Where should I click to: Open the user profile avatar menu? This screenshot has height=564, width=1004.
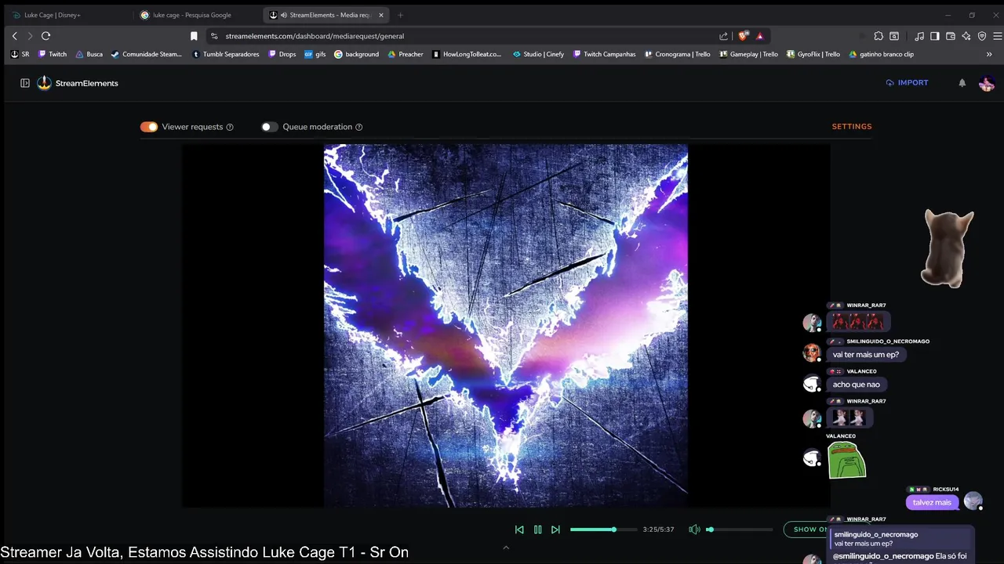pos(987,83)
